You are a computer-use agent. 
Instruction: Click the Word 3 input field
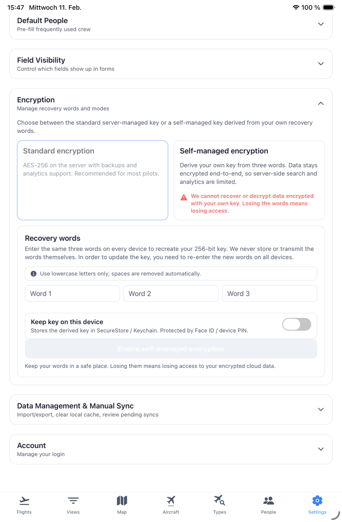(x=269, y=293)
